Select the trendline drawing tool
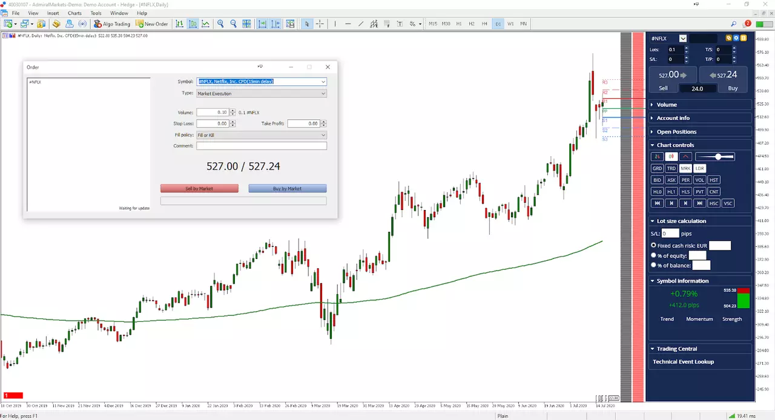 click(x=361, y=24)
